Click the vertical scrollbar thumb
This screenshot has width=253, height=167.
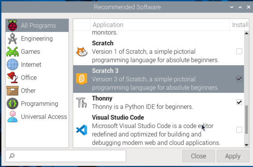pos(246,119)
